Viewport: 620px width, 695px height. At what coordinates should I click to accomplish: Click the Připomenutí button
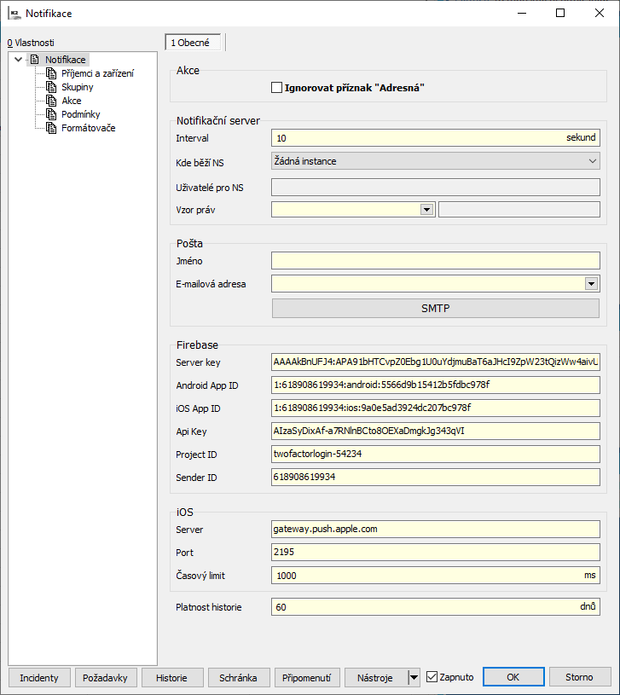(307, 677)
